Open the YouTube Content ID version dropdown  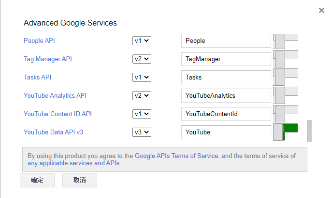142,114
